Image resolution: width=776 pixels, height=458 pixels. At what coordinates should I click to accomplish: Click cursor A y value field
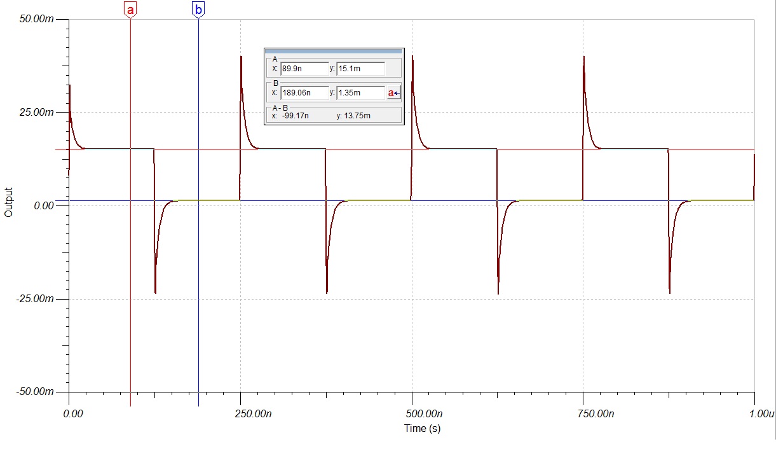360,69
